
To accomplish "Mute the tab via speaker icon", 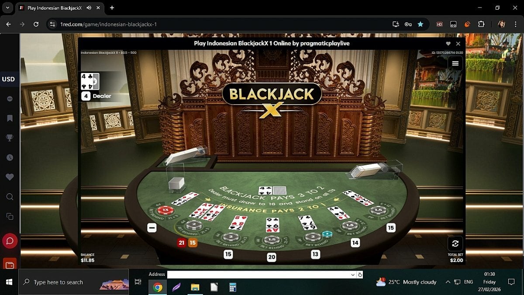I will (89, 8).
